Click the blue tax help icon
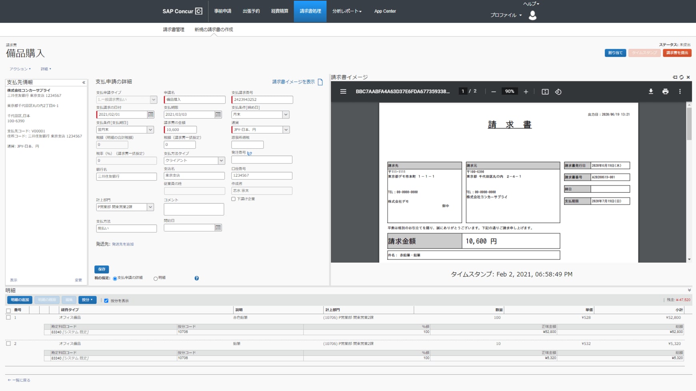The width and height of the screenshot is (696, 391). click(196, 278)
